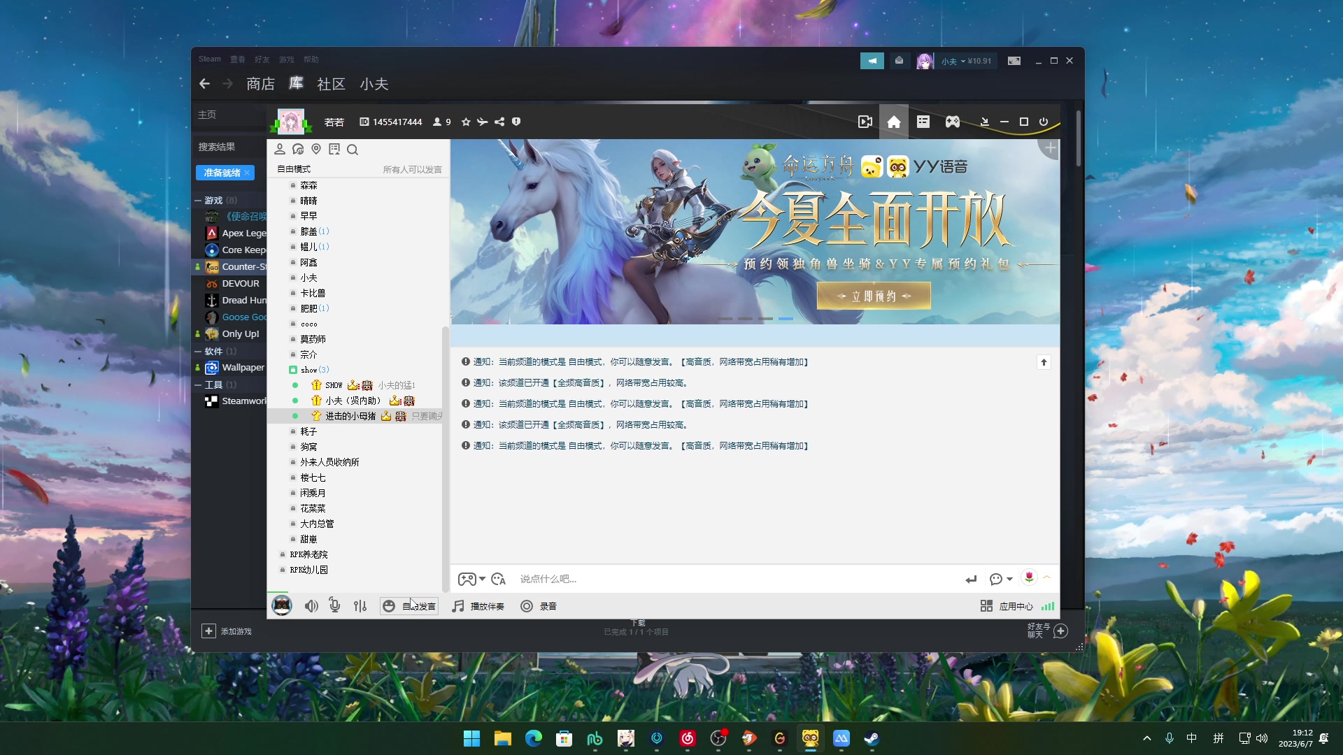Image resolution: width=1343 pixels, height=755 pixels.
Task: Click the flower gift icon
Action: coord(1029,577)
